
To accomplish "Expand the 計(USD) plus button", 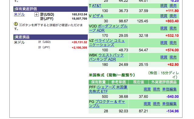I will point(36,14).
